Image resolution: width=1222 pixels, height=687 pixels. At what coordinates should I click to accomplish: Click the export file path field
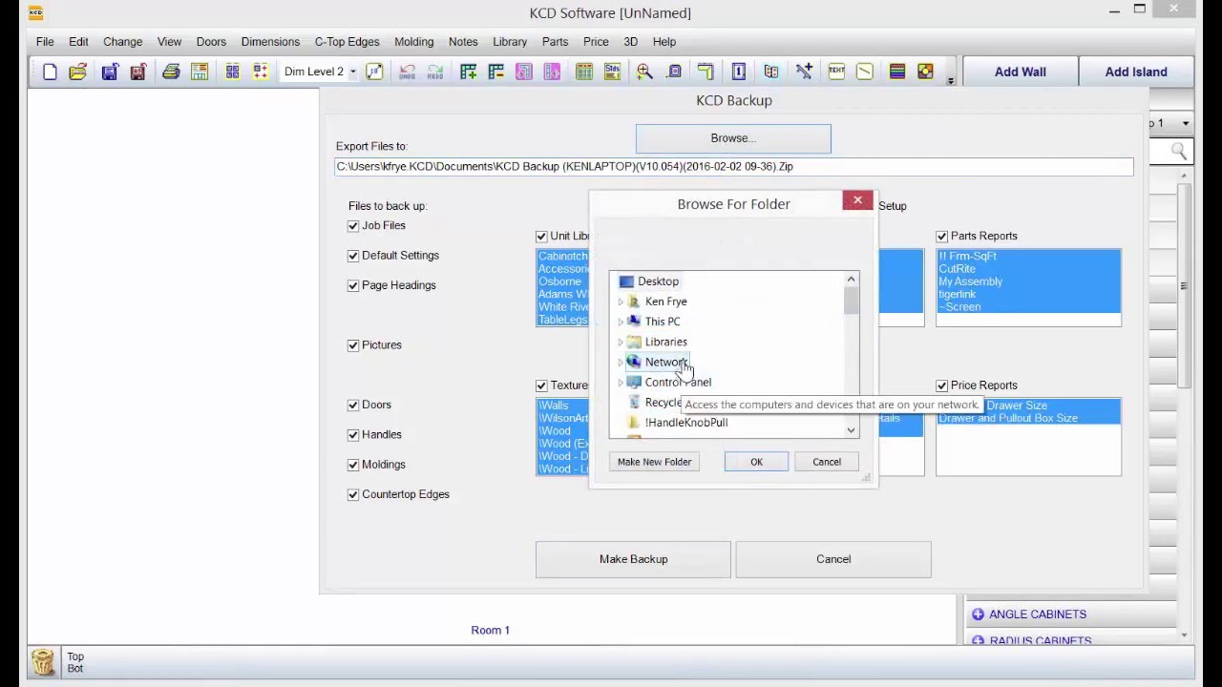(733, 166)
